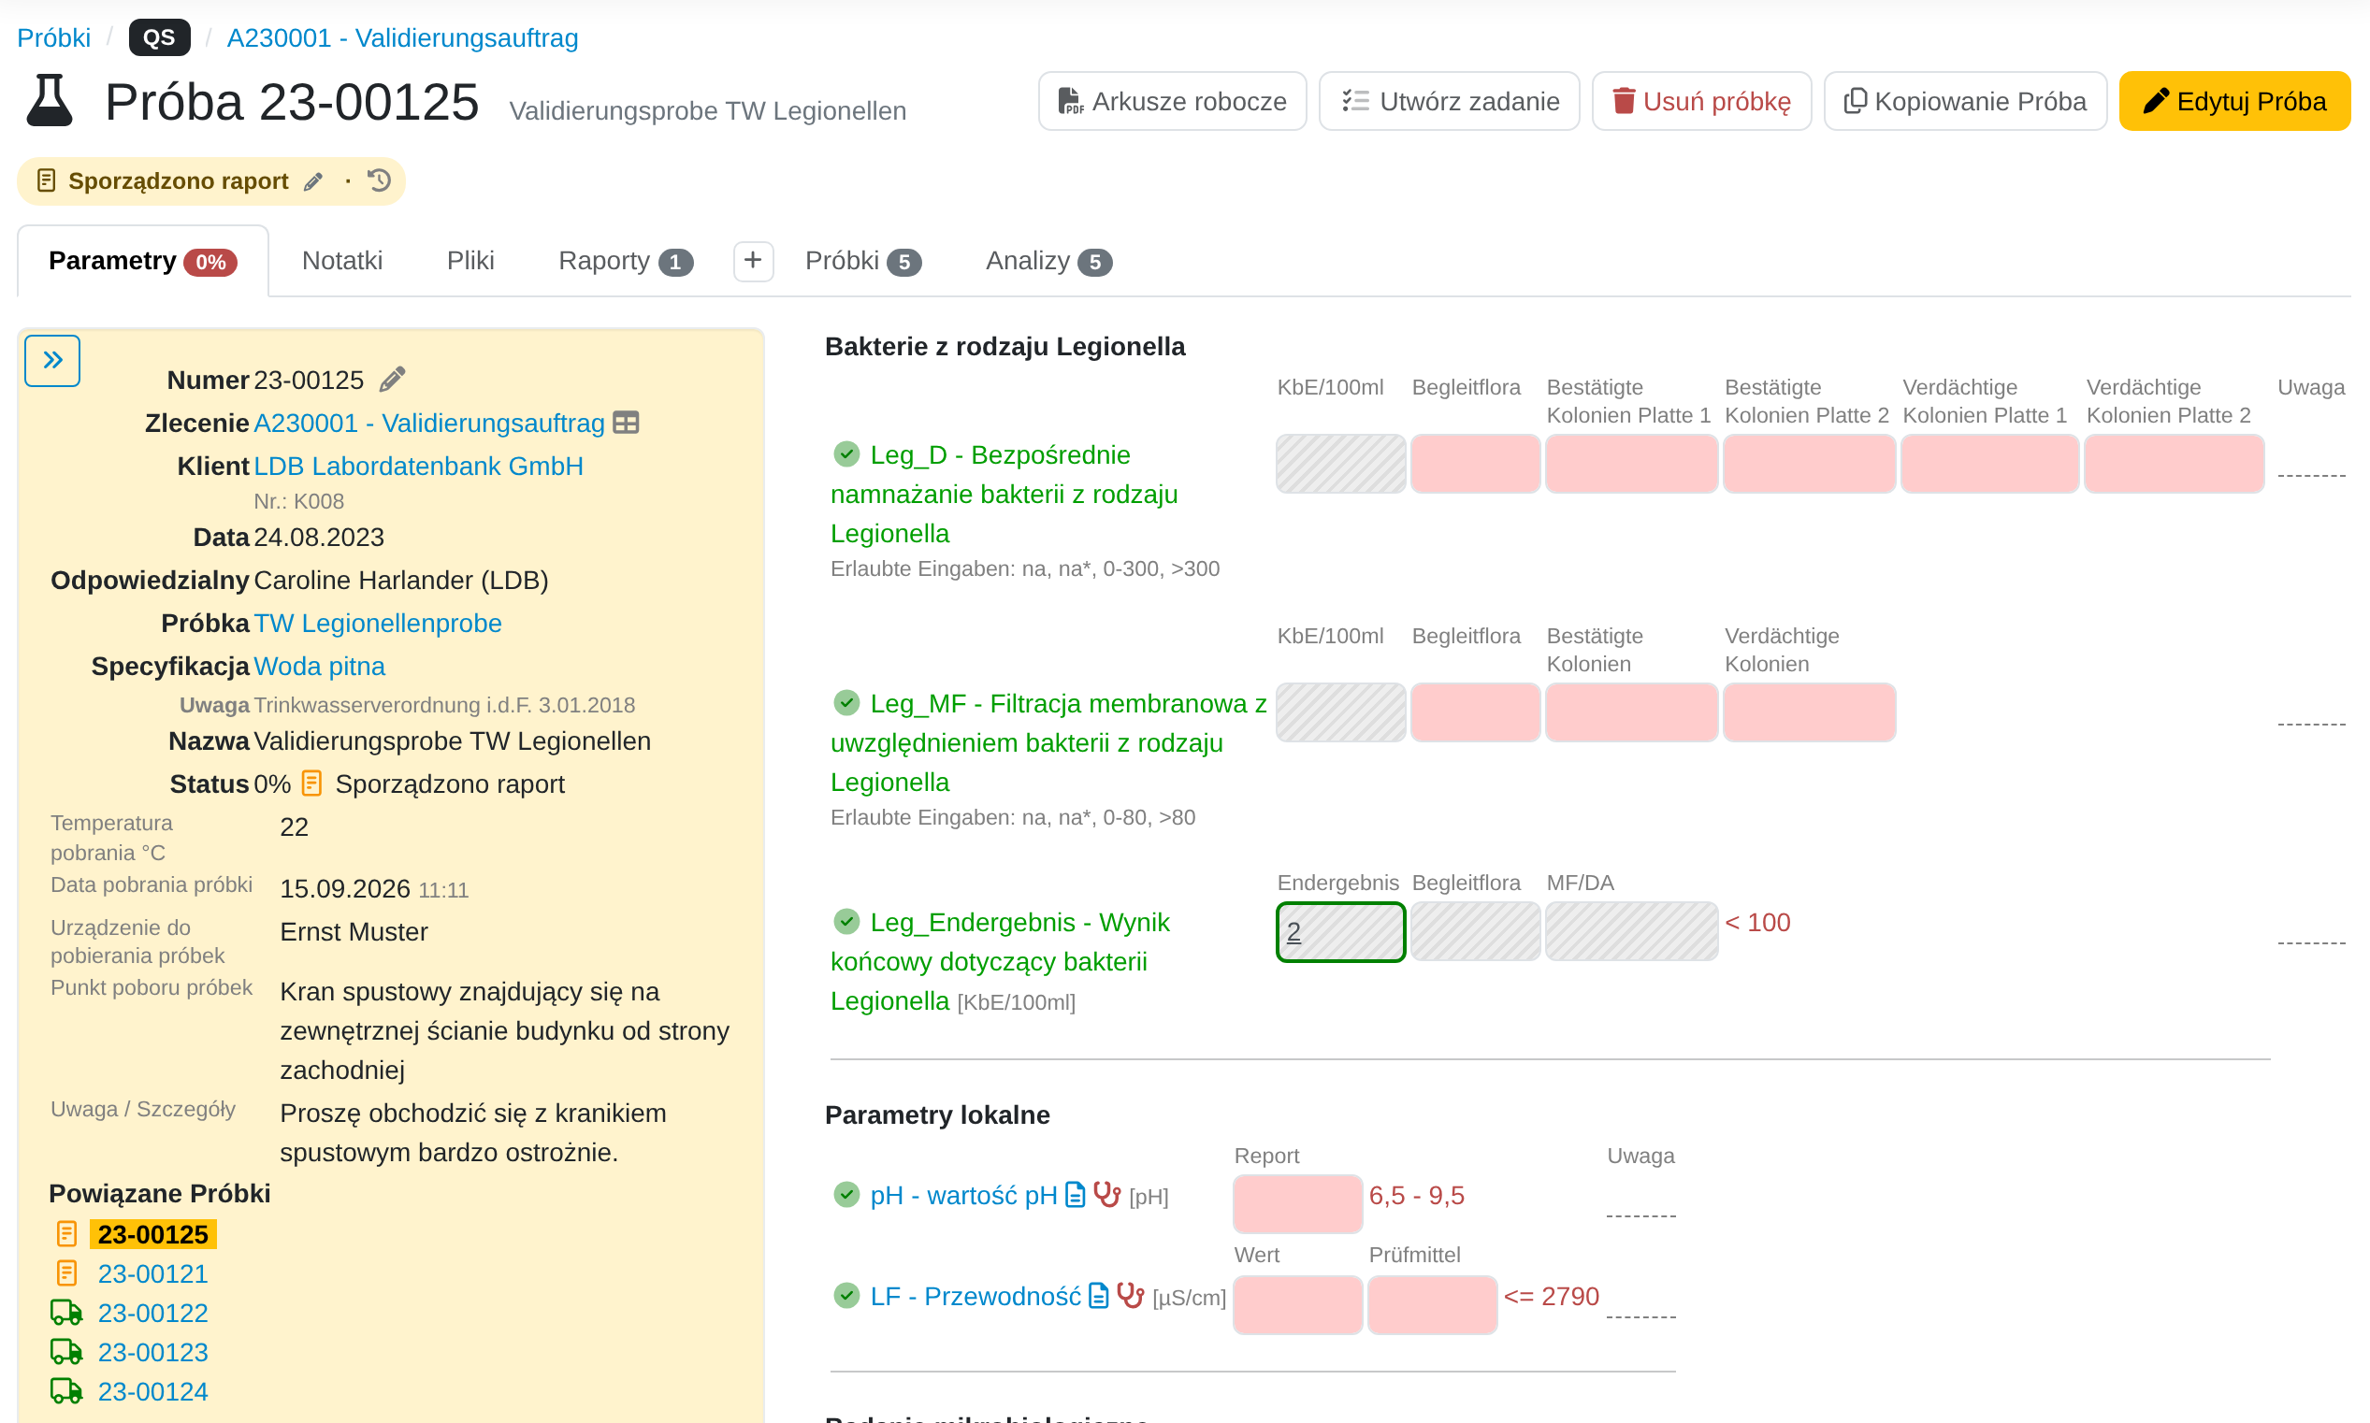Image resolution: width=2370 pixels, height=1423 pixels.
Task: Click green check icon of Leg_D parameter
Action: tap(845, 453)
